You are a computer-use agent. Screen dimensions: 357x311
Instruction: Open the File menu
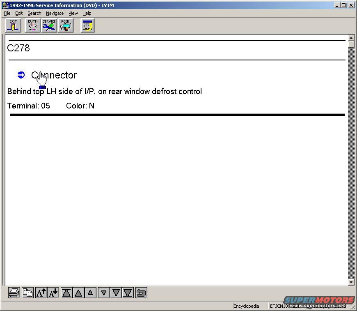pos(7,13)
